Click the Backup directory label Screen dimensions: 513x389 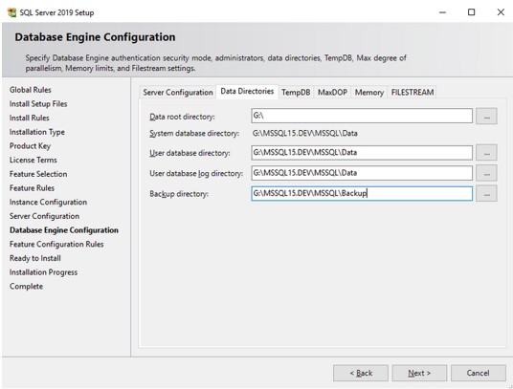point(179,194)
